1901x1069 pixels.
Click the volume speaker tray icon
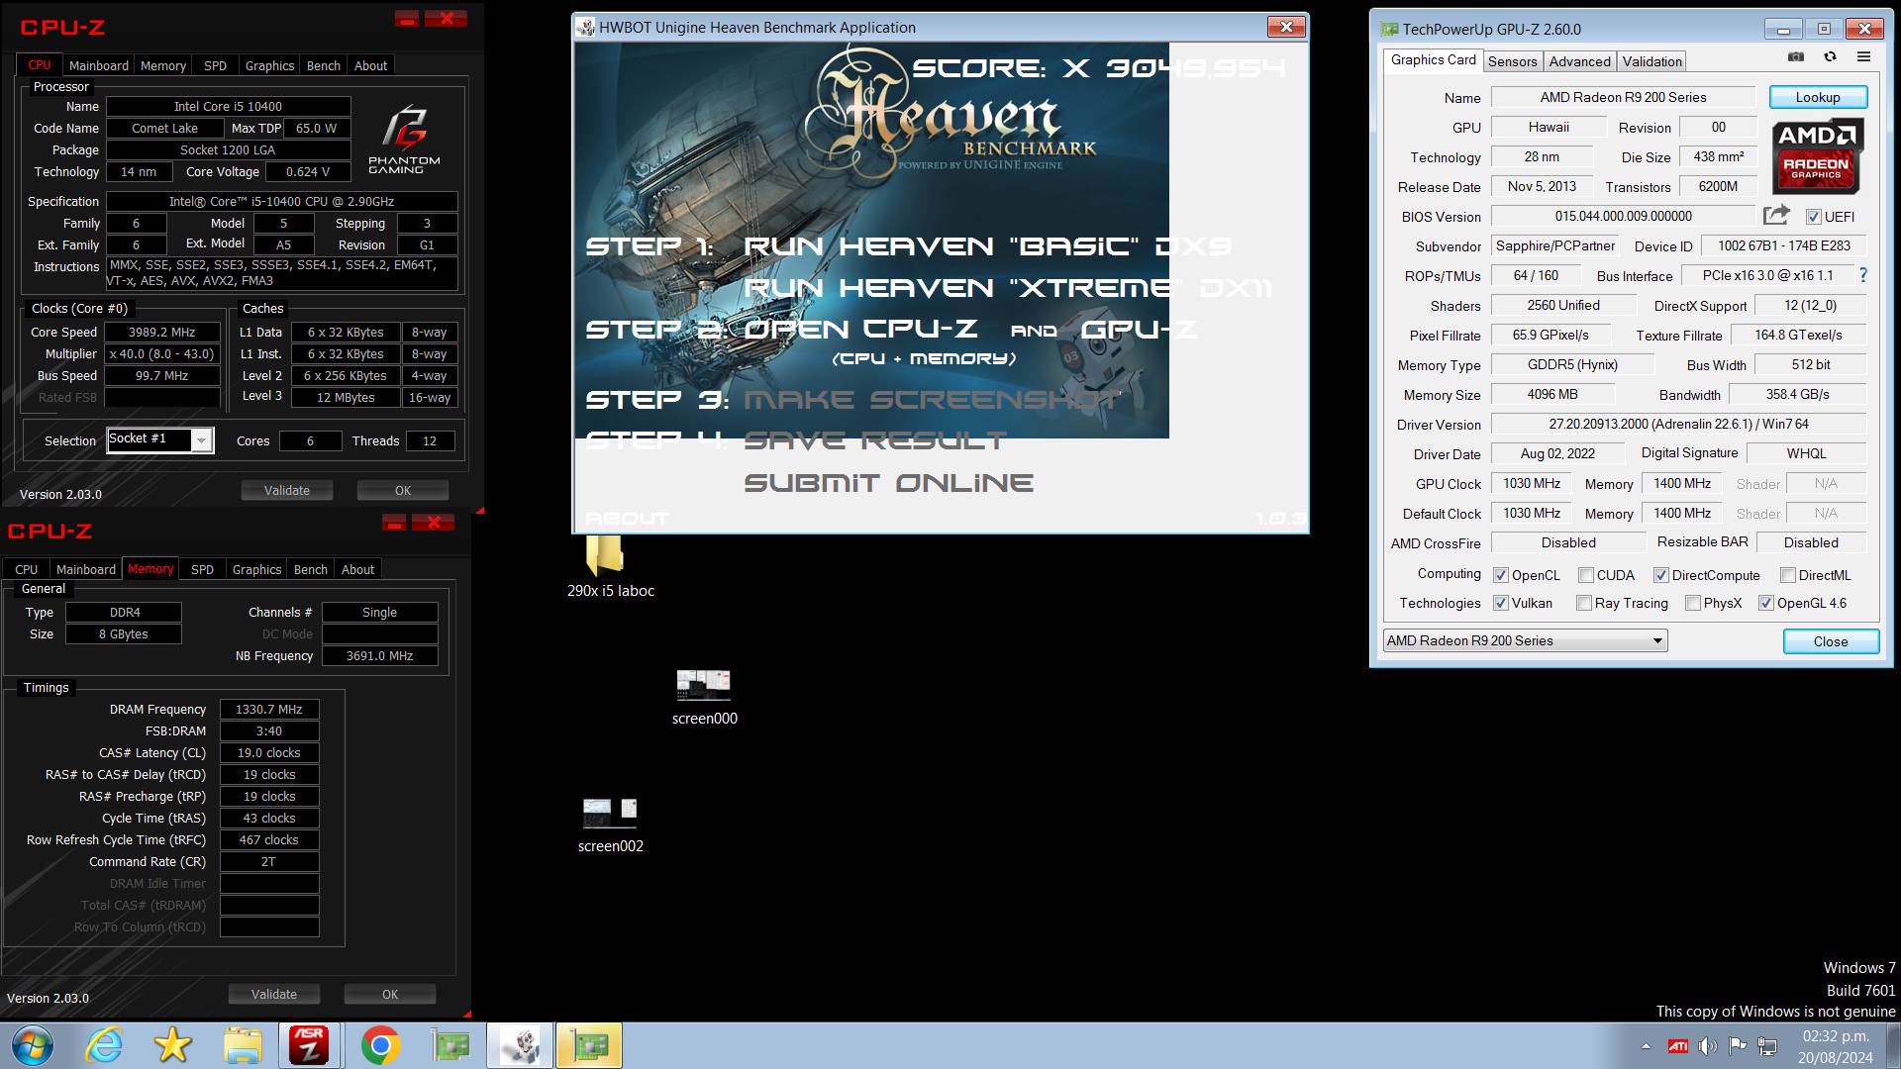[1707, 1045]
